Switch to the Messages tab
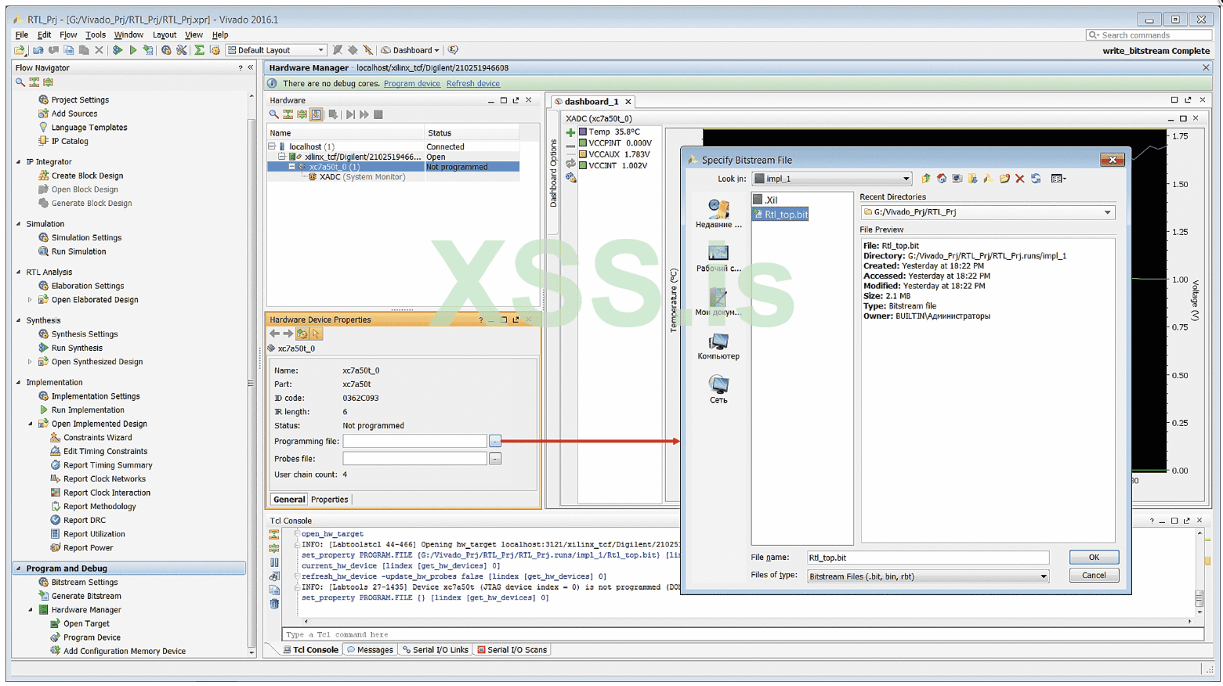Screen dimensions: 1223x686 tap(370, 650)
